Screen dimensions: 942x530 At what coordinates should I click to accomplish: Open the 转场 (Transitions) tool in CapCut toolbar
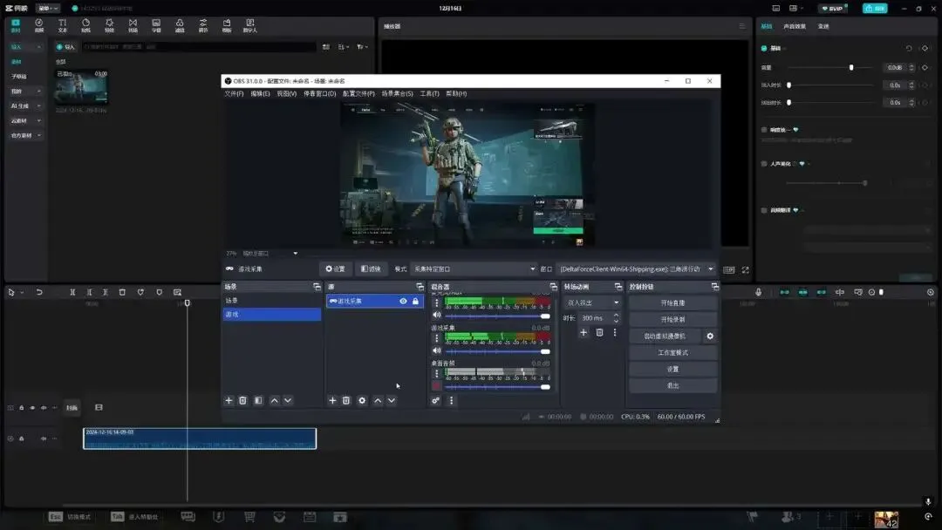point(133,25)
